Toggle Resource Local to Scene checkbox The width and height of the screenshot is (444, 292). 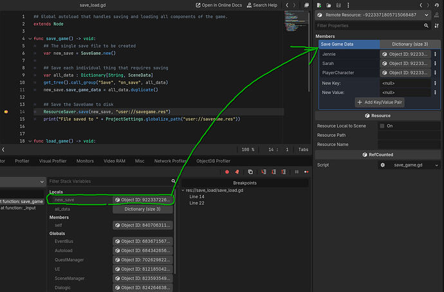click(382, 126)
